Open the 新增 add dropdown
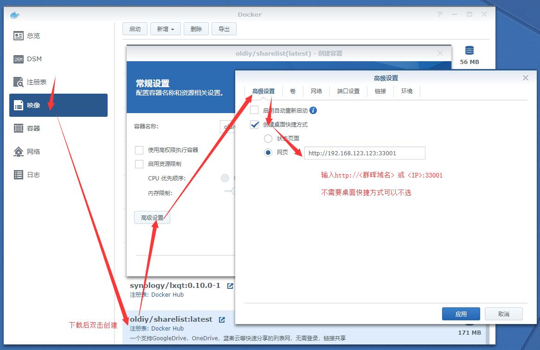540x350 pixels. [165, 29]
